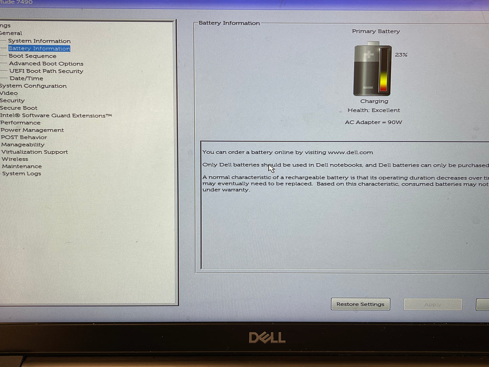Open the Power Management category
489x367 pixels.
[32, 130]
